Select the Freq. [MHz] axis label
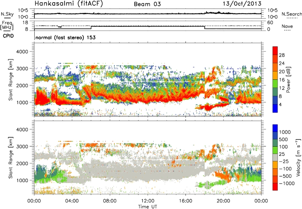The image size is (302, 209). pyautogui.click(x=7, y=25)
